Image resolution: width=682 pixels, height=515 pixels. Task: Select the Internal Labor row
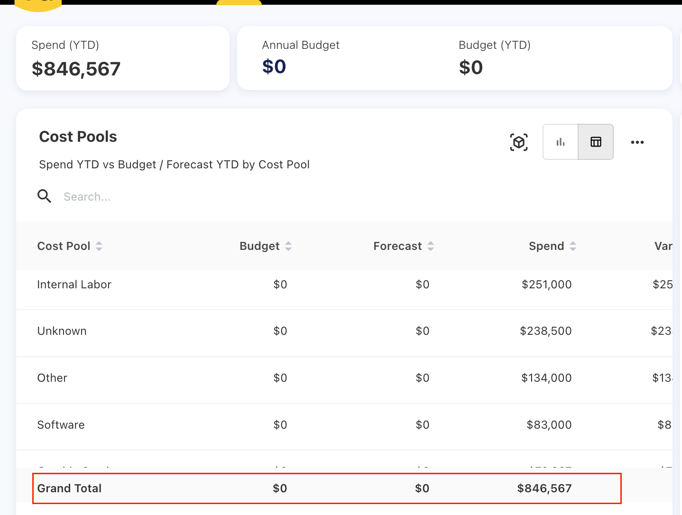[74, 285]
